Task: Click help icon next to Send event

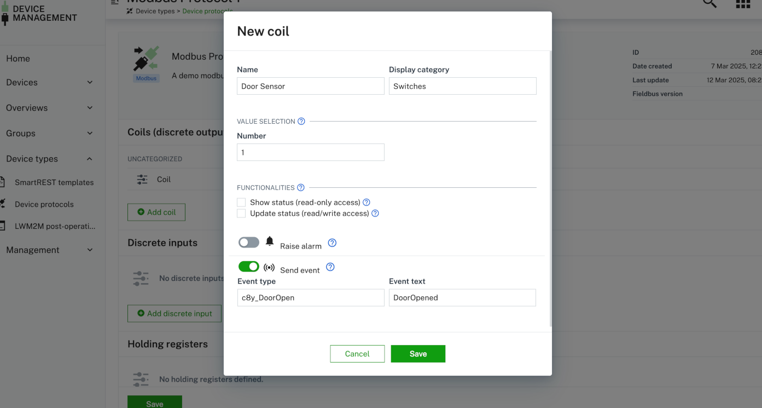Action: point(330,267)
